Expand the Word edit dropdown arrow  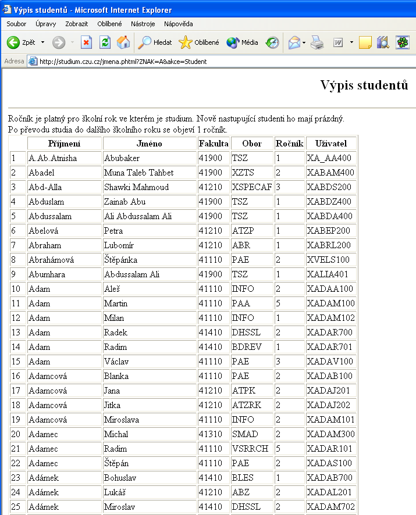351,42
